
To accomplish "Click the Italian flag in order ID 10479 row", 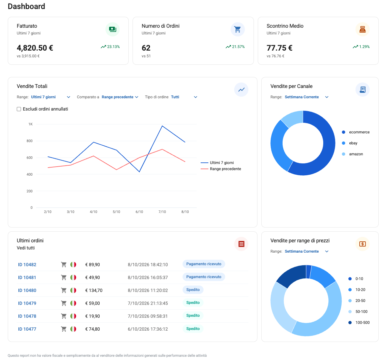I will coord(73,303).
